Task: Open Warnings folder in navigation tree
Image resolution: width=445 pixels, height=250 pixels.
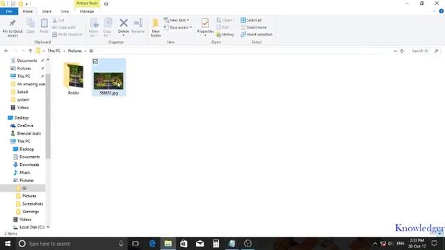Action: tap(31, 212)
